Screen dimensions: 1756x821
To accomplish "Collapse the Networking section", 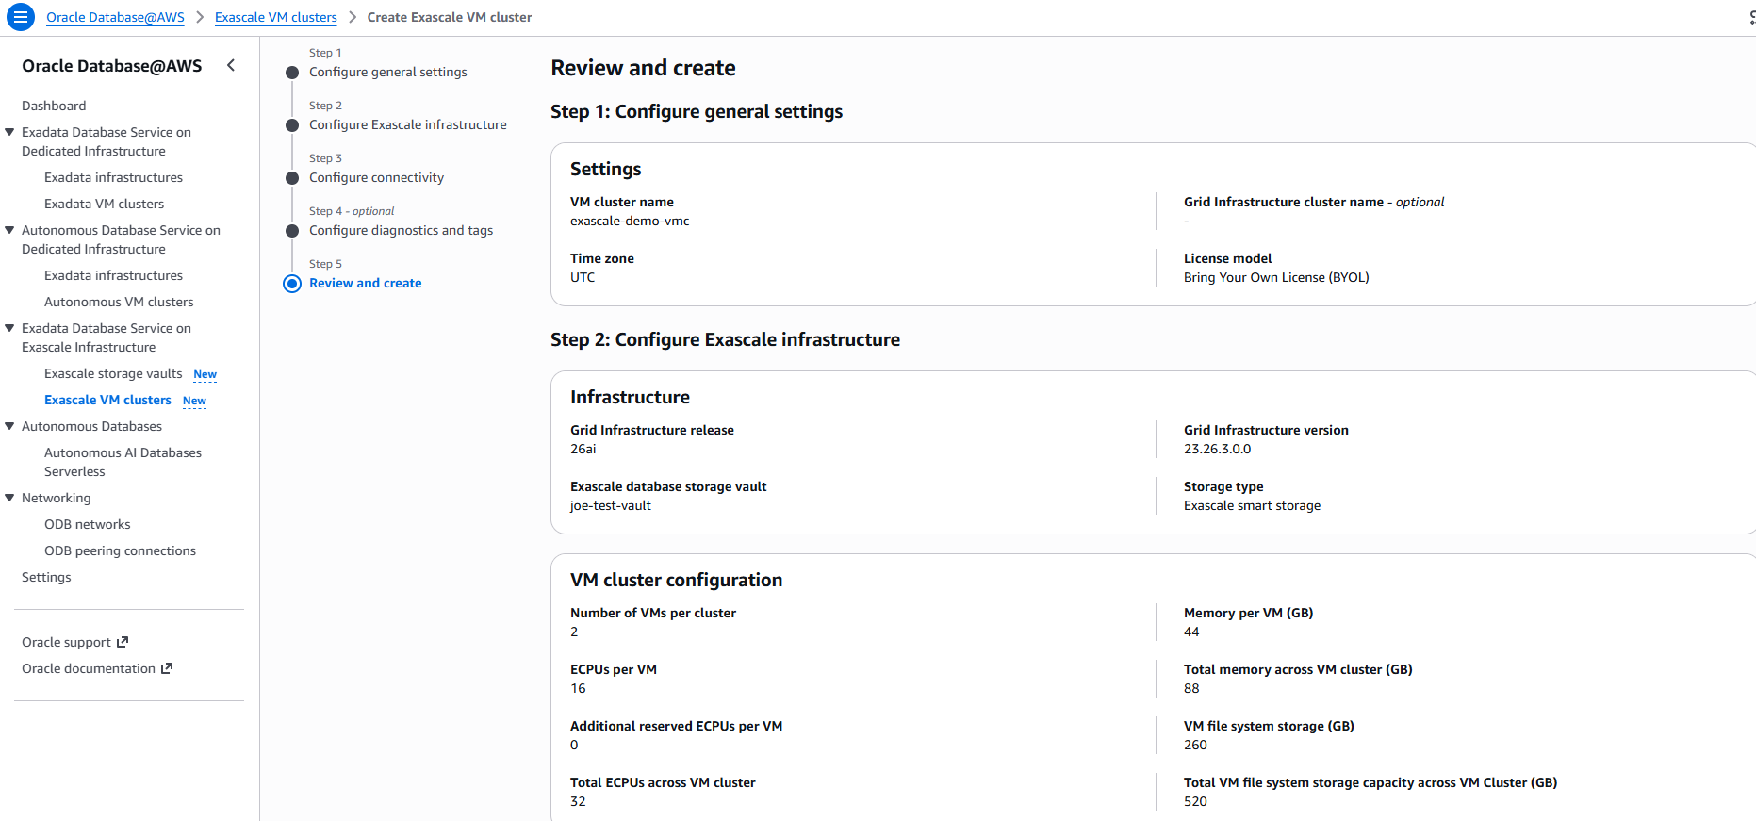I will tap(9, 498).
